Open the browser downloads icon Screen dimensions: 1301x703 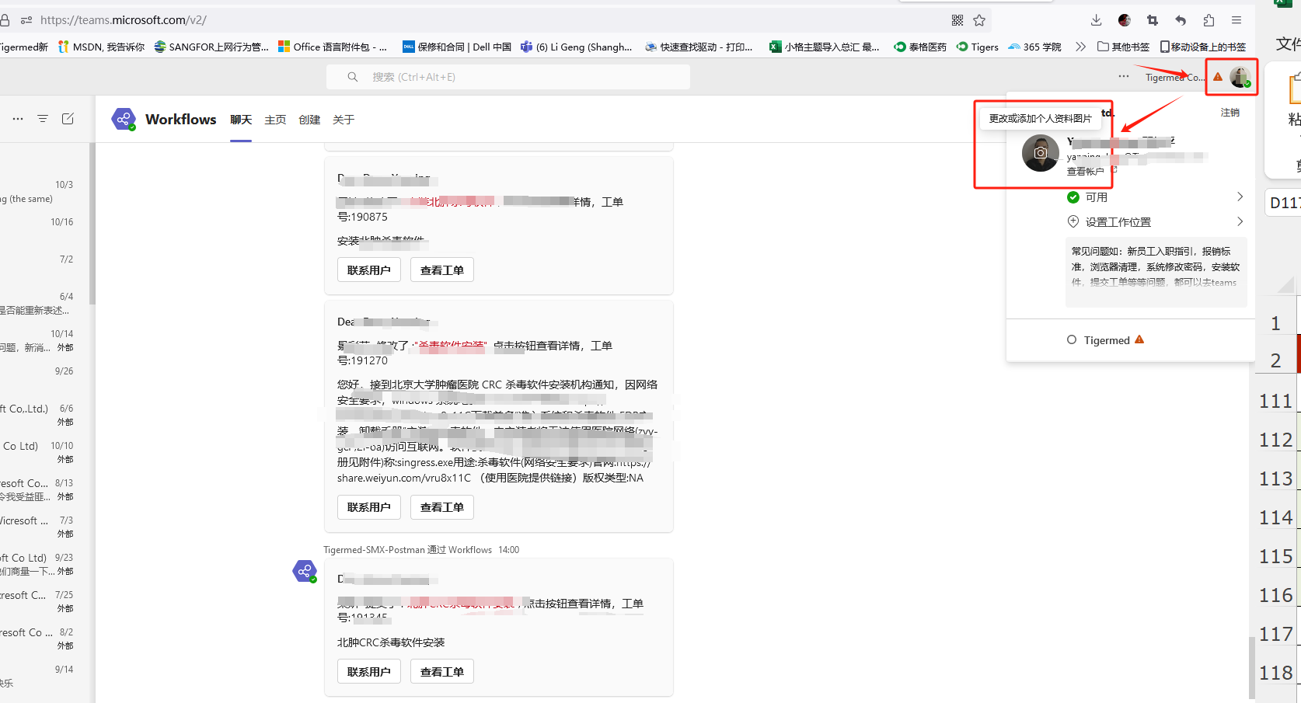[1096, 20]
